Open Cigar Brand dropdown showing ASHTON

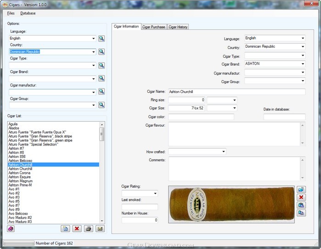click(x=303, y=64)
